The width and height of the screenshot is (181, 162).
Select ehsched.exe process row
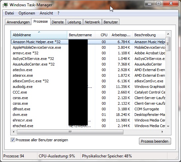[88, 126]
